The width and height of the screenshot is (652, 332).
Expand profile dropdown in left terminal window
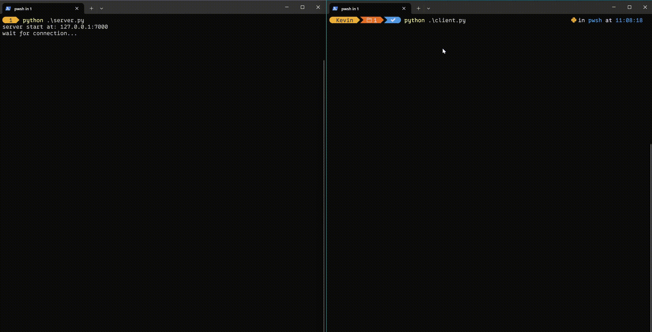pyautogui.click(x=102, y=9)
